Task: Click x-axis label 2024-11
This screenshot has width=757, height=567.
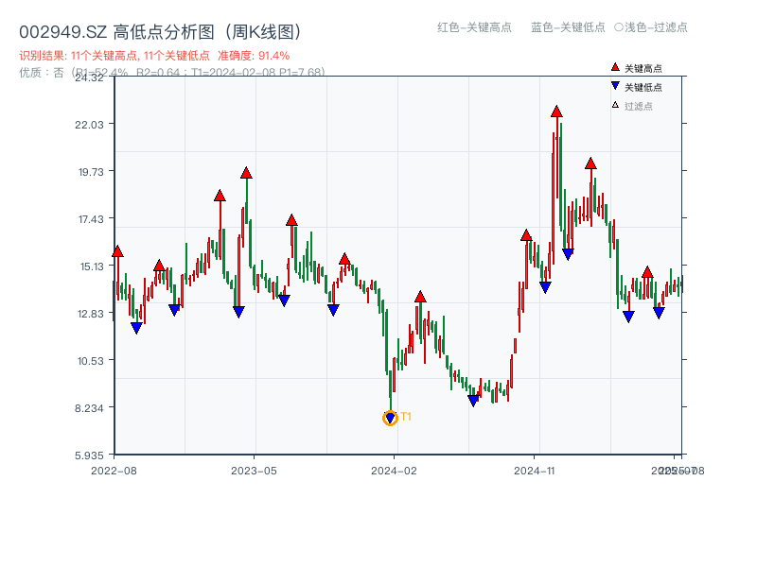Action: point(535,471)
